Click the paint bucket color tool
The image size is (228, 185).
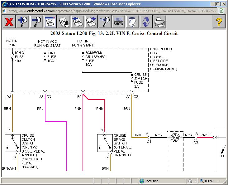point(132,22)
